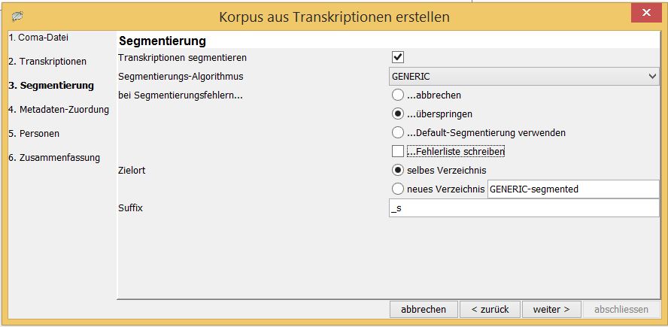Select the ...abbrechen radio option
This screenshot has width=668, height=327.
tap(398, 95)
